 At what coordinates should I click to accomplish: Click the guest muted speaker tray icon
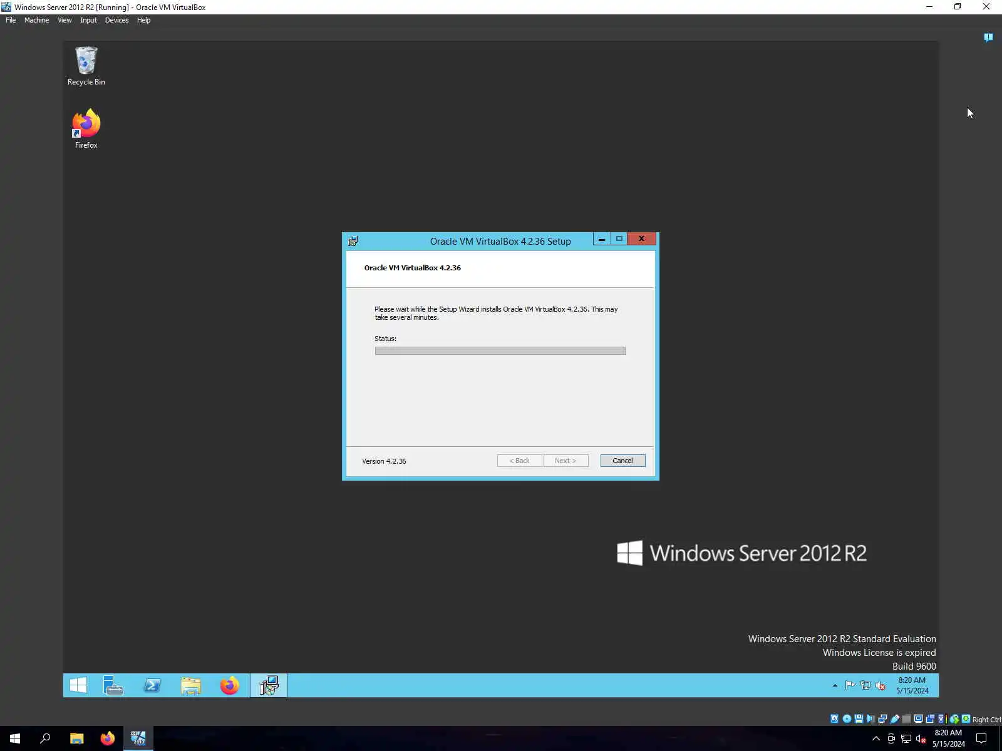click(x=881, y=685)
